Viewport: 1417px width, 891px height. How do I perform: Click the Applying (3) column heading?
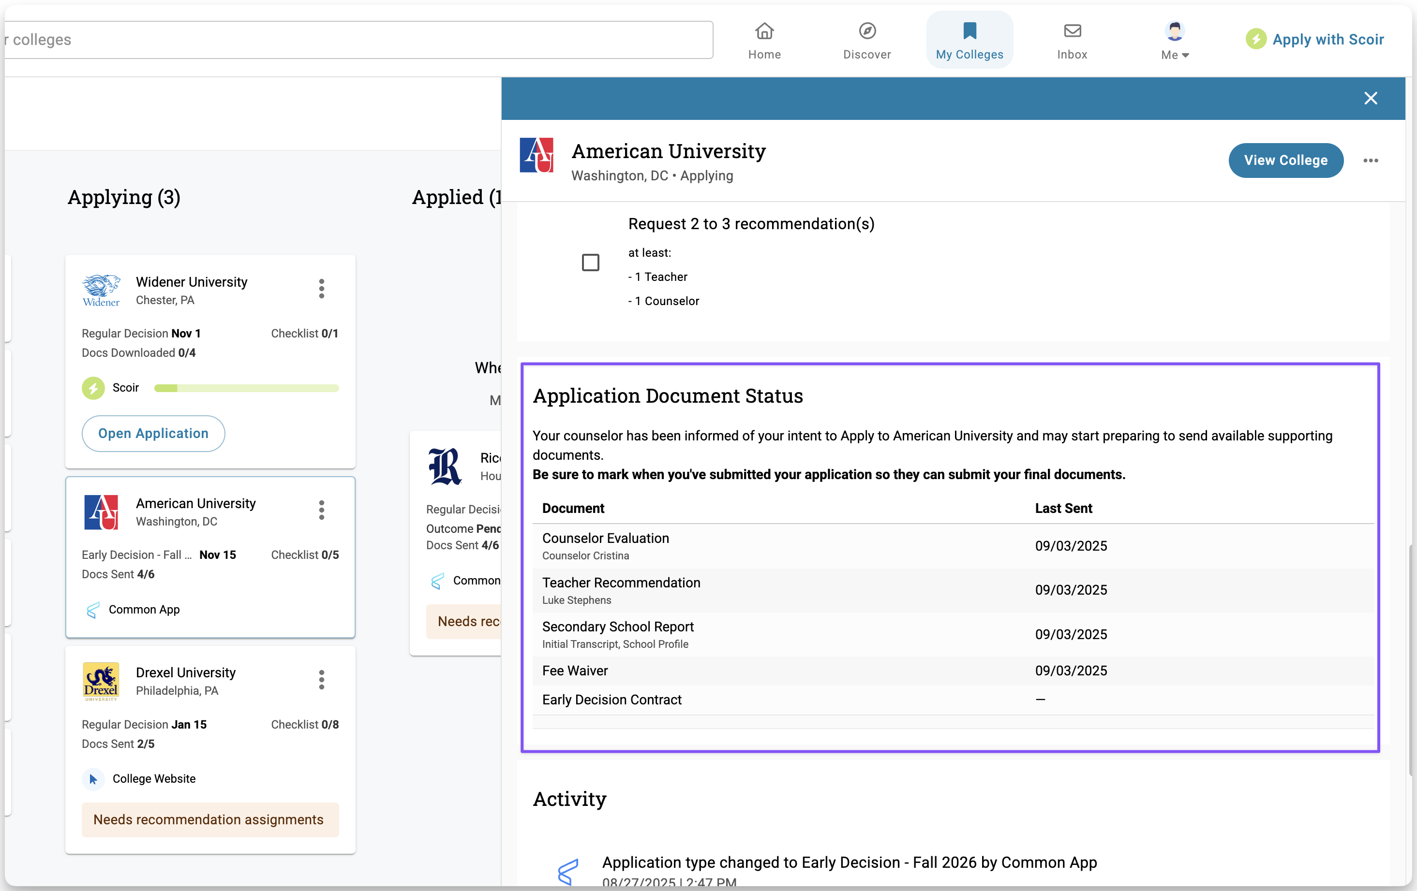123,197
